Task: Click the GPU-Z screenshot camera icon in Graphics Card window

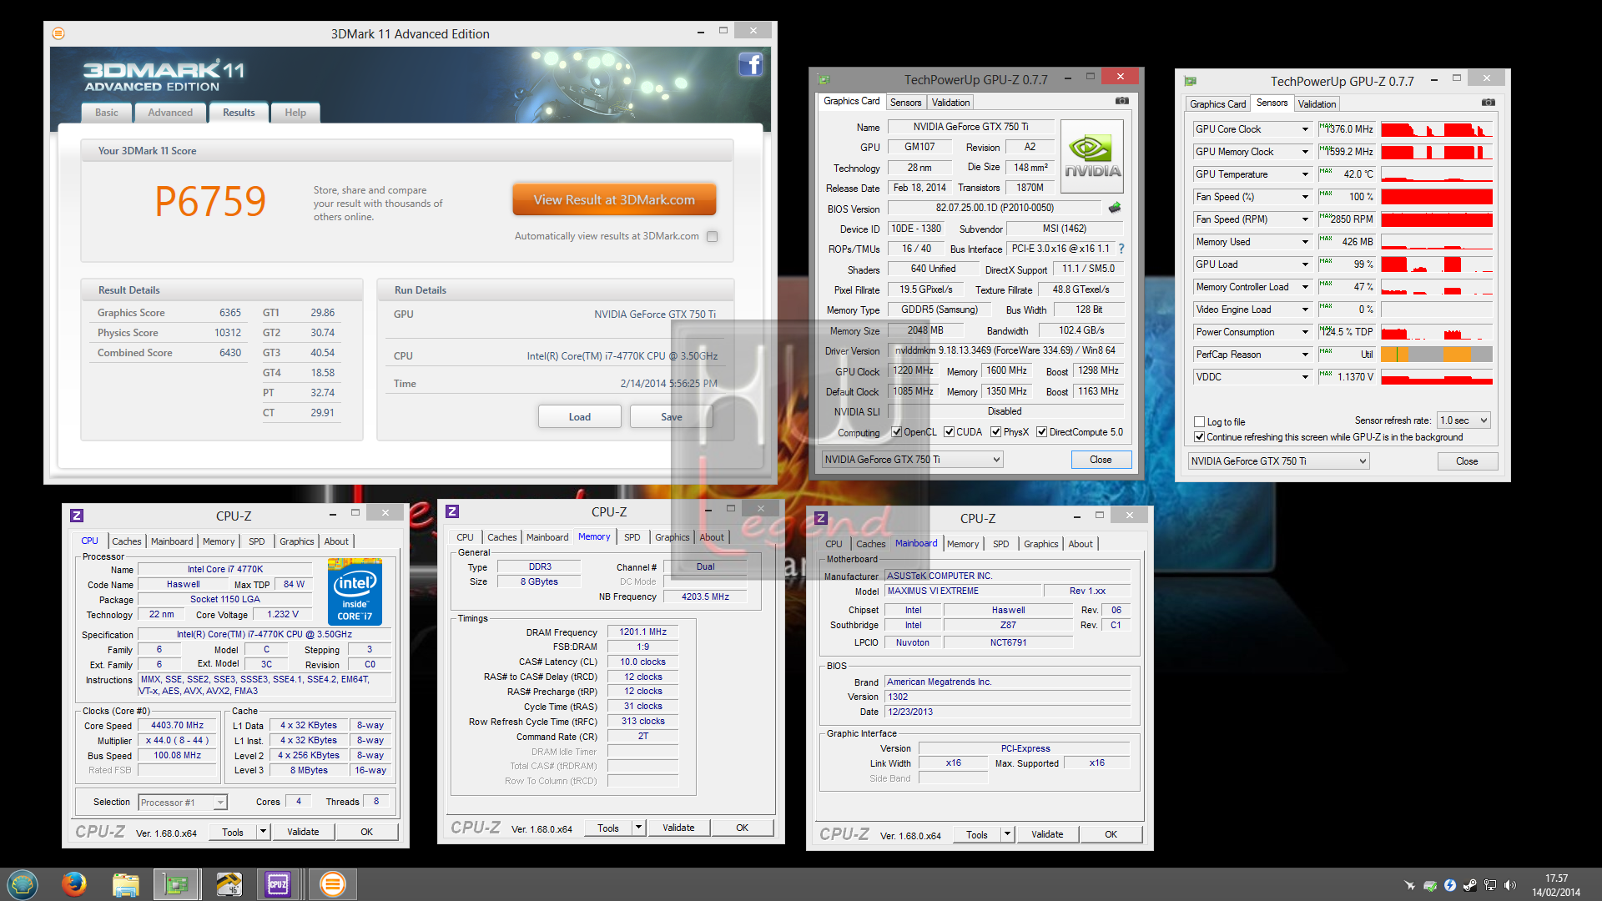Action: click(x=1122, y=101)
